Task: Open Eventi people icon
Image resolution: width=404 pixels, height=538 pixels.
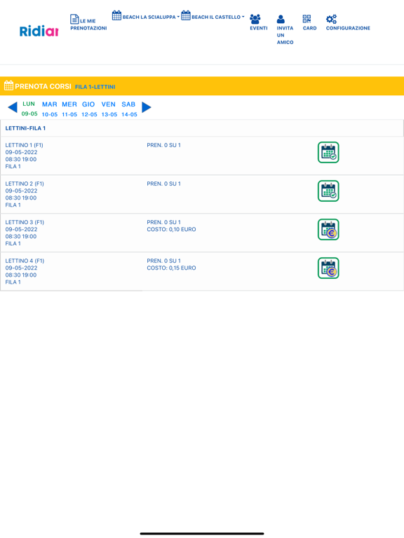Action: (x=255, y=19)
